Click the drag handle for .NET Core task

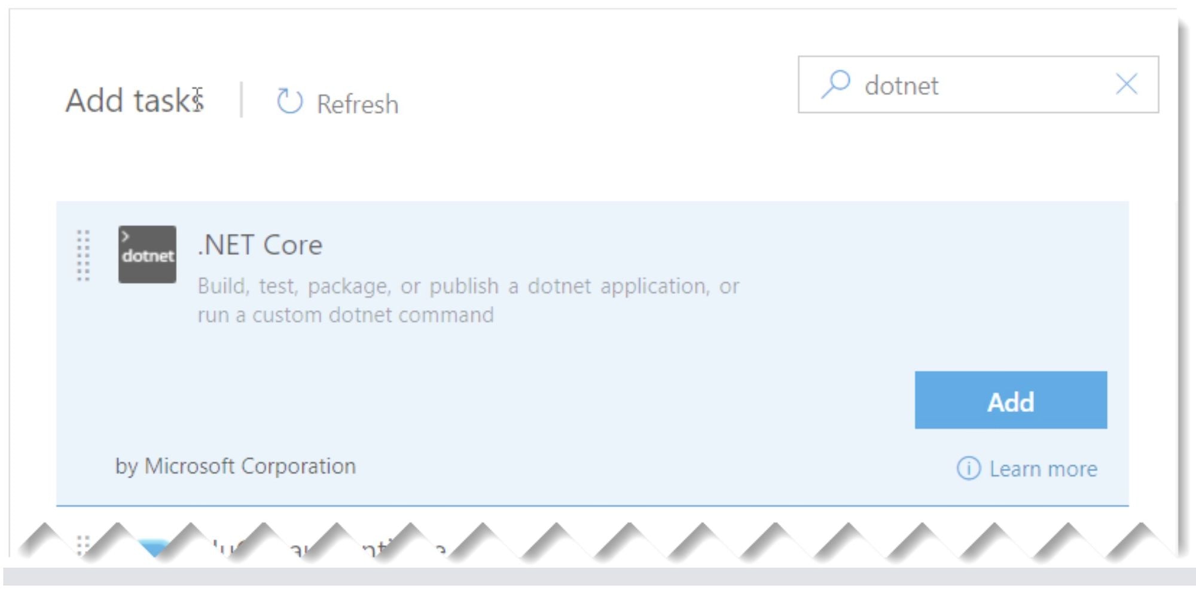pyautogui.click(x=83, y=254)
